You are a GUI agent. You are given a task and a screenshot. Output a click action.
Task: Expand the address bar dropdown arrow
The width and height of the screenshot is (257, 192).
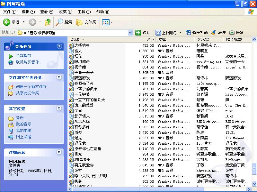130,33
